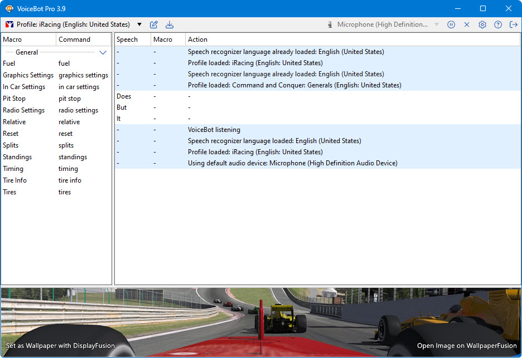Click Set as Wallpaper with DisplayFusion

point(60,346)
